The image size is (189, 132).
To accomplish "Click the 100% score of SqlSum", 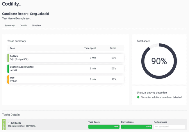I will pos(113,58).
